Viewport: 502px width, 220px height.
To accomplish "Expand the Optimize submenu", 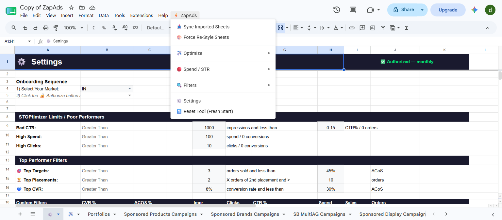I will 223,53.
